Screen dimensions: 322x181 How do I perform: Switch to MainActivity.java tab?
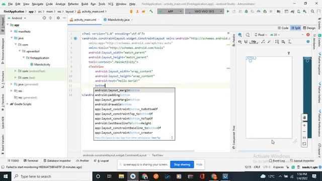coord(119,20)
